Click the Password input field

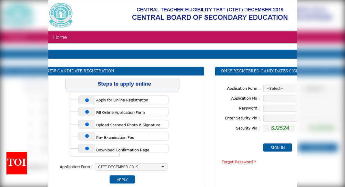280,108
